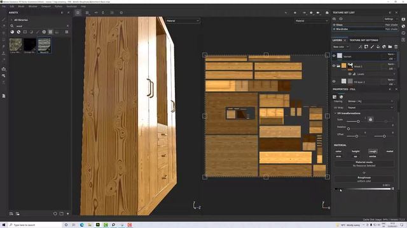Click Roughness uniform color button
The width and height of the screenshot is (407, 228).
point(364,179)
